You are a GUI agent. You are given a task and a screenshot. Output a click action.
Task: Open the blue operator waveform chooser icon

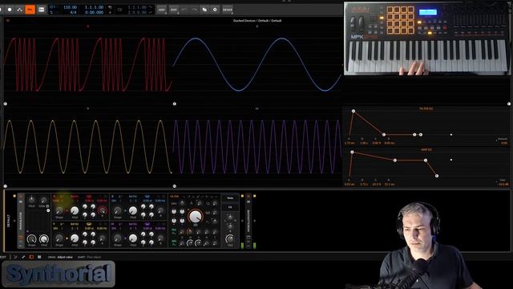147,197
